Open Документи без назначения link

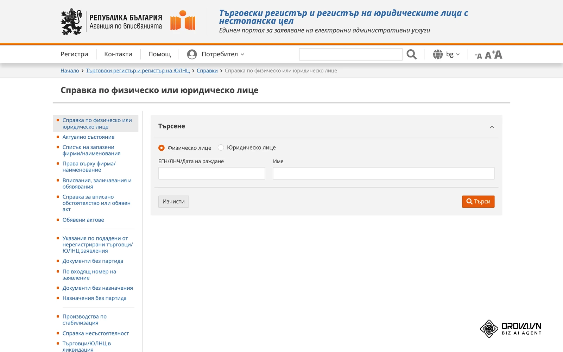[98, 288]
